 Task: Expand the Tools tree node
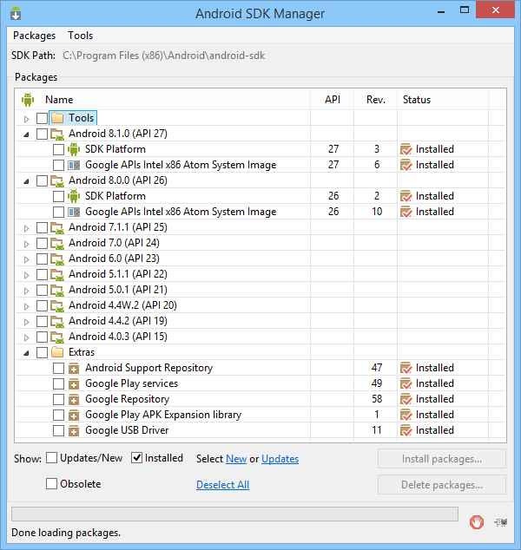26,119
